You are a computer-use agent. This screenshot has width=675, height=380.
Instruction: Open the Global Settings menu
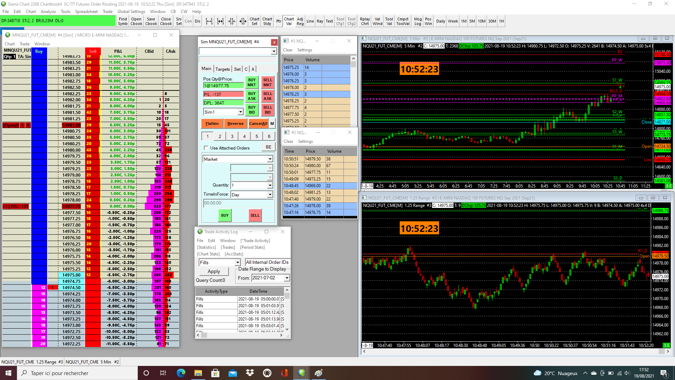(x=131, y=12)
